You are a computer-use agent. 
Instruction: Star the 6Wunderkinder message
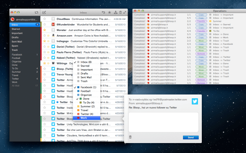coord(45,24)
